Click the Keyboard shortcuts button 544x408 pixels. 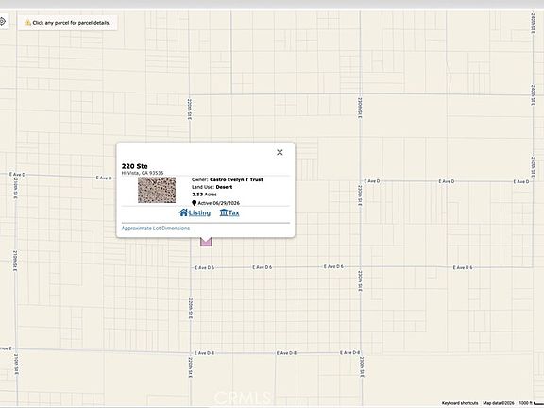(x=460, y=403)
